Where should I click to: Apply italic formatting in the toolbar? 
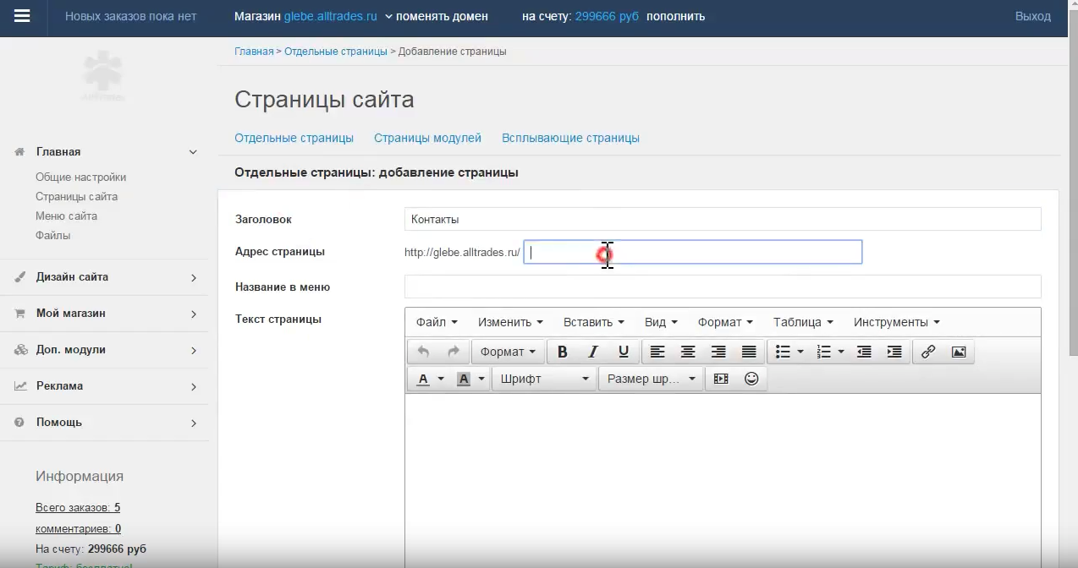[593, 352]
